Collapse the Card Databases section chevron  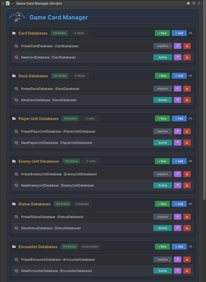(x=190, y=33)
